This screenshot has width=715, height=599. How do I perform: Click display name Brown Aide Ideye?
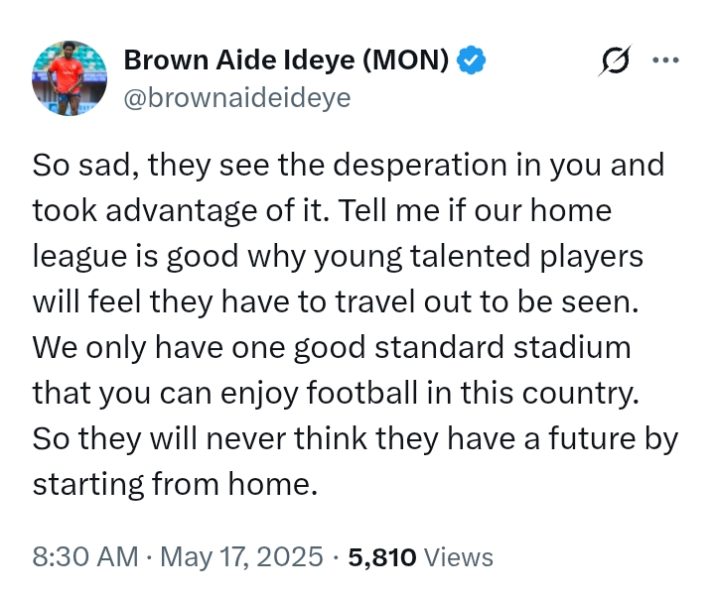coord(239,60)
